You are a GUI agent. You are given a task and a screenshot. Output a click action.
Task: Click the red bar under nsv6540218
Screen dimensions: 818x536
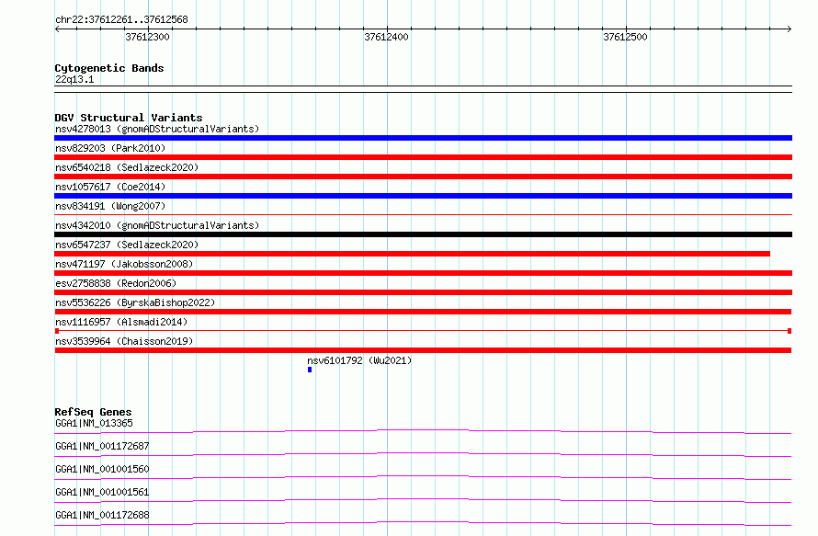(423, 177)
